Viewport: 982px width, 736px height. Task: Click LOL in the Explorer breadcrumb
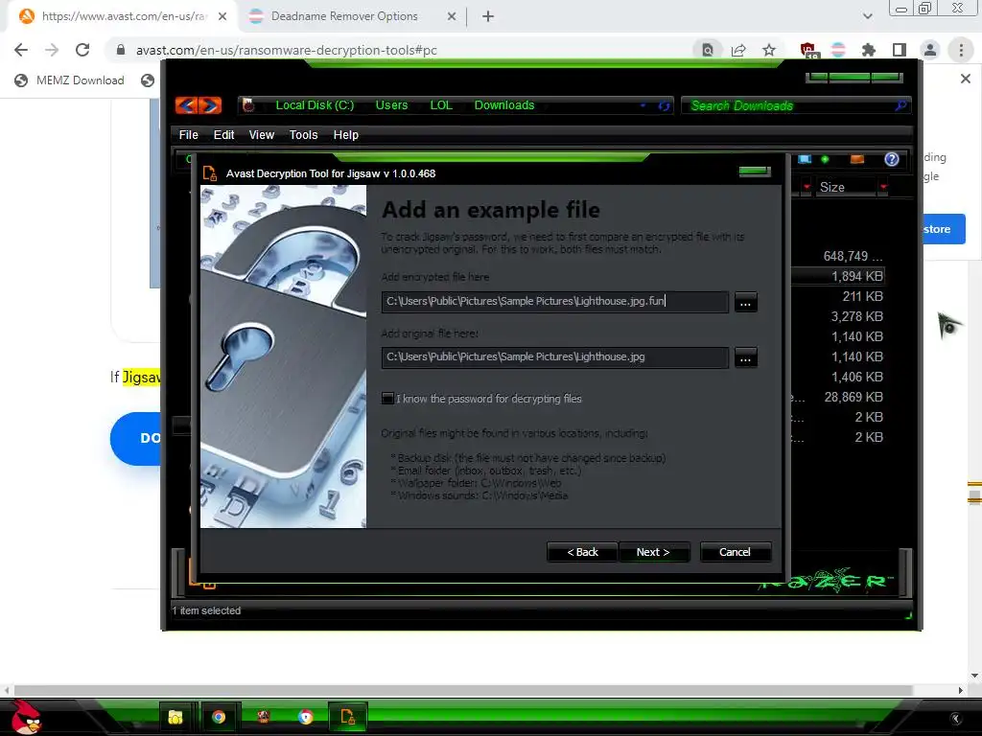pos(441,105)
